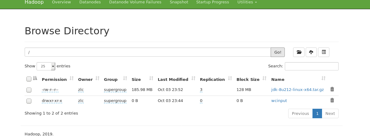Delete wcinput directory with trash icon
Screen dimensions: 370x136
(x=332, y=100)
